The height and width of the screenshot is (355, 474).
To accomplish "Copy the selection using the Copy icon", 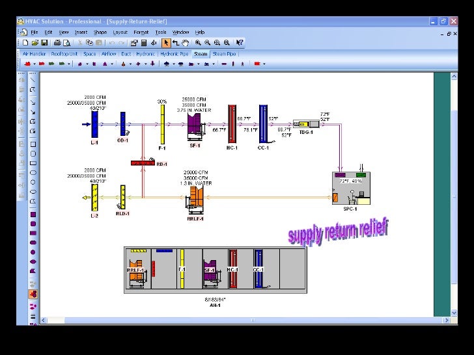I will [89, 43].
